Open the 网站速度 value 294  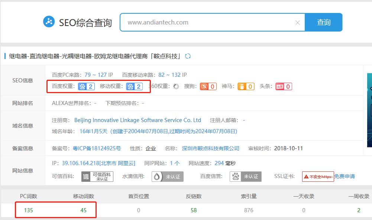tap(219, 163)
